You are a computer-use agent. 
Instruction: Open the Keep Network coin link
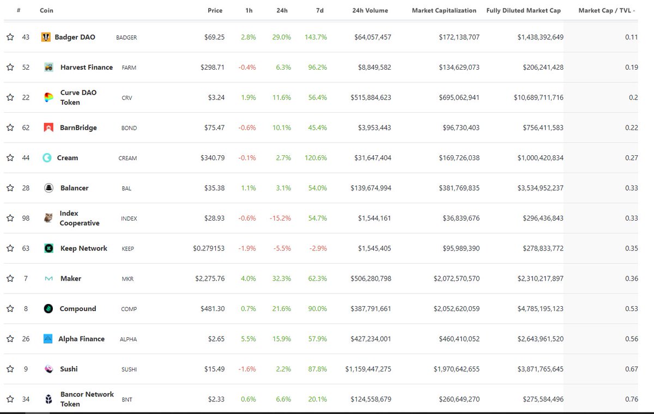84,248
